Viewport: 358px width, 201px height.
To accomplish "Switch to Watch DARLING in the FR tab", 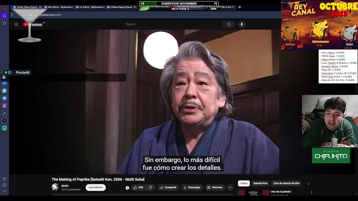I will tap(221, 7).
